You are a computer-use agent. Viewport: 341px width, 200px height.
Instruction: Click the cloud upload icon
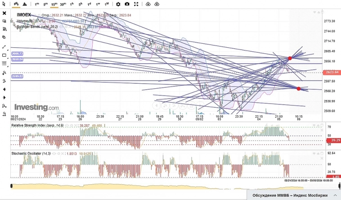pos(157,4)
